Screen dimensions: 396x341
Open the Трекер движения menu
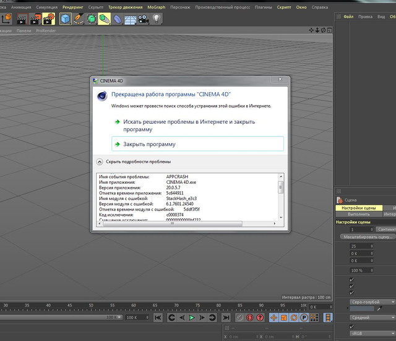pos(125,7)
